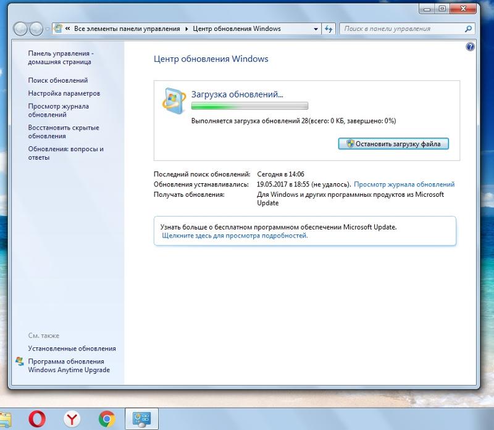The height and width of the screenshot is (430, 494).
Task: Click Щелкните здесь для просмотра подробностей
Action: coord(235,236)
